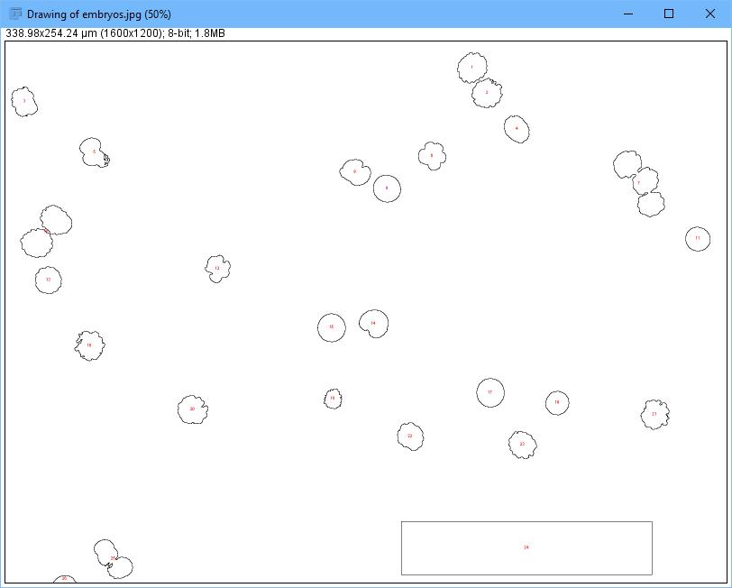Maximize the Drawing of embryos window
The width and height of the screenshot is (732, 588).
pyautogui.click(x=669, y=14)
